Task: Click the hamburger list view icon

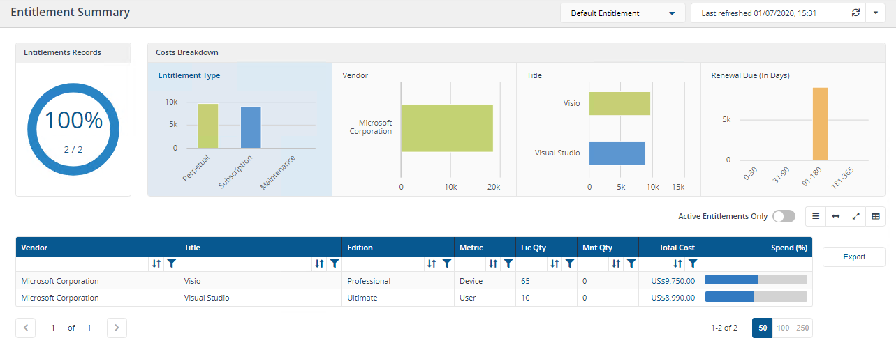Action: pyautogui.click(x=815, y=217)
